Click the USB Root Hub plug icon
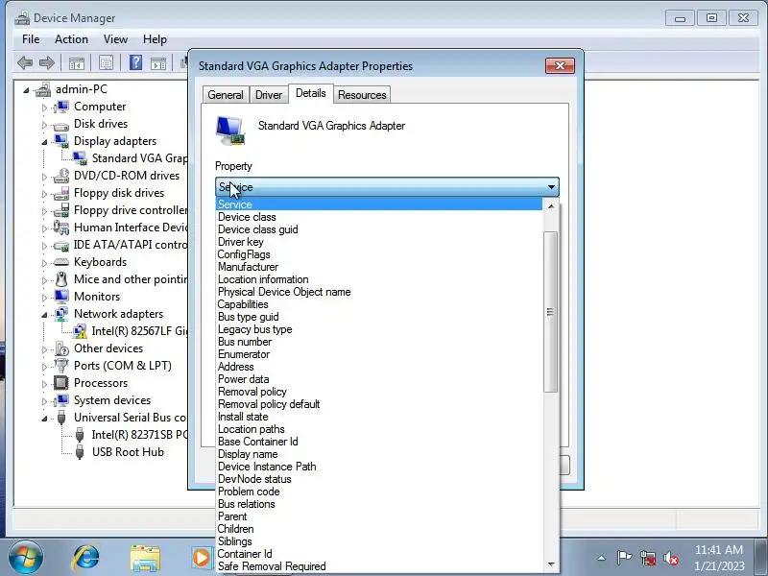768x576 pixels. coord(80,452)
